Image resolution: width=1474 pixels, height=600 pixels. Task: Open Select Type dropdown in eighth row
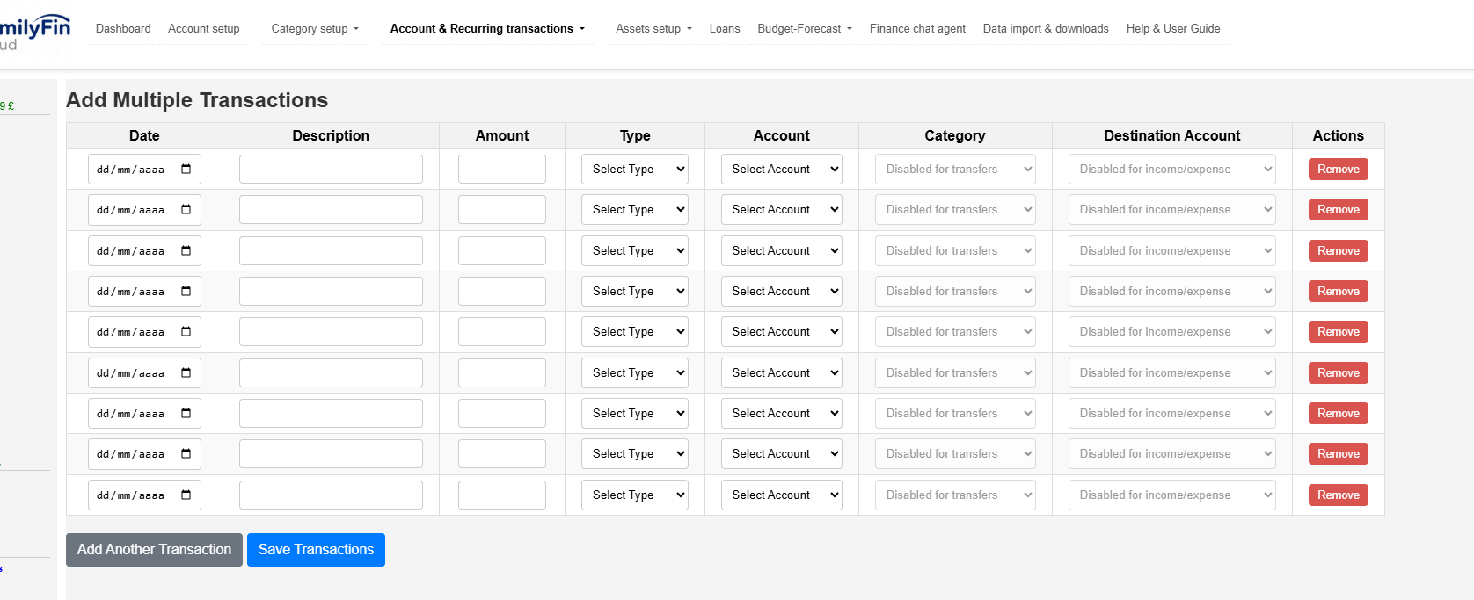634,453
